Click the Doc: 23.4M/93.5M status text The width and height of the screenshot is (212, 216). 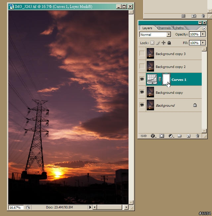click(x=59, y=207)
